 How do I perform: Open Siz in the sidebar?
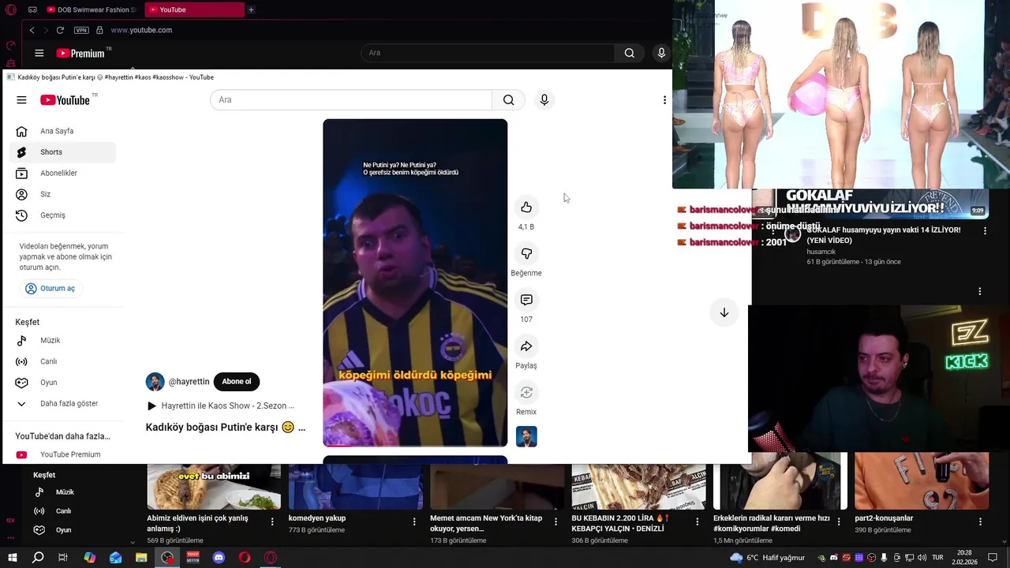click(x=63, y=194)
